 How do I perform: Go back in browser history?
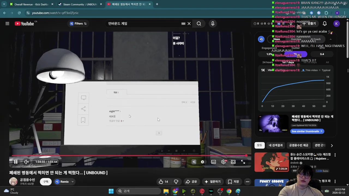pos(4,13)
